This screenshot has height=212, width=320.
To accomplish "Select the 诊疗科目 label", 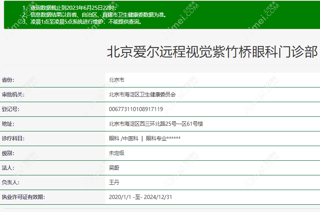I will pos(13,138).
